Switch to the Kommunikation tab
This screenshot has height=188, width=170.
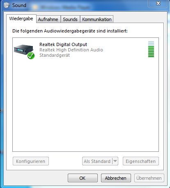(x=96, y=19)
